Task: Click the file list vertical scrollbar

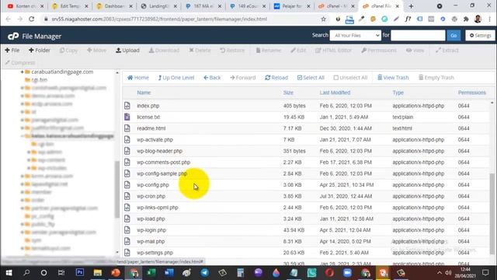Action: pyautogui.click(x=492, y=213)
